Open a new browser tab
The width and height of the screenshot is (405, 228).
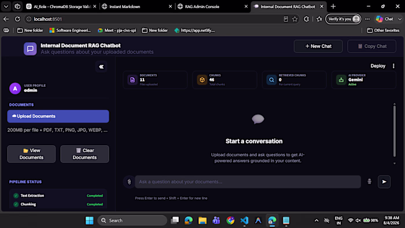tap(333, 6)
